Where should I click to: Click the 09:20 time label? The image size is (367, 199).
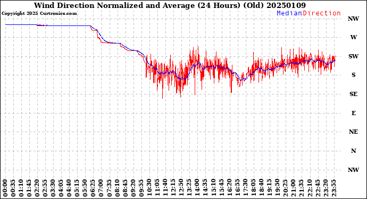point(134,188)
